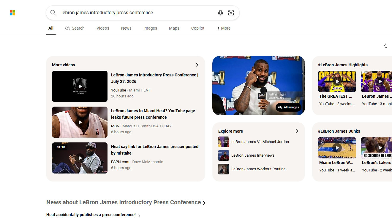Switch to the Search tab
The image size is (392, 220).
[75, 28]
